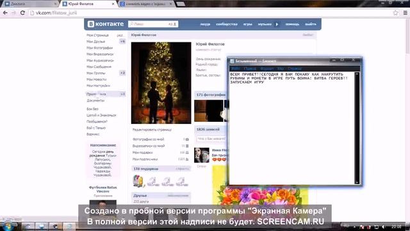The image size is (410, 231).
Task: Open Фотографии со мной
Action: coord(148,139)
